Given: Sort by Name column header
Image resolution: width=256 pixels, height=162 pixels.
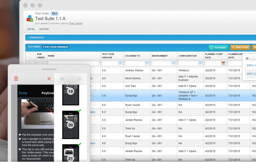Looking at the screenshot, I should [x=51, y=56].
